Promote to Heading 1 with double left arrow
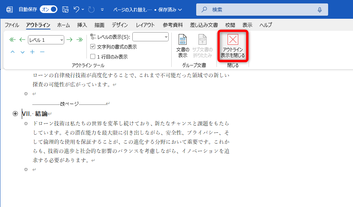Image resolution: width=353 pixels, height=207 pixels. coord(13,40)
